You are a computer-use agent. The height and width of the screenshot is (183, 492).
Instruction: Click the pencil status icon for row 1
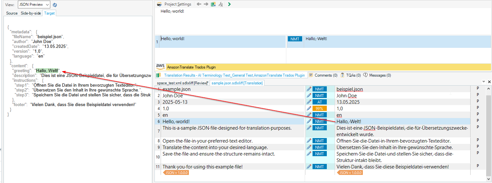[309, 89]
